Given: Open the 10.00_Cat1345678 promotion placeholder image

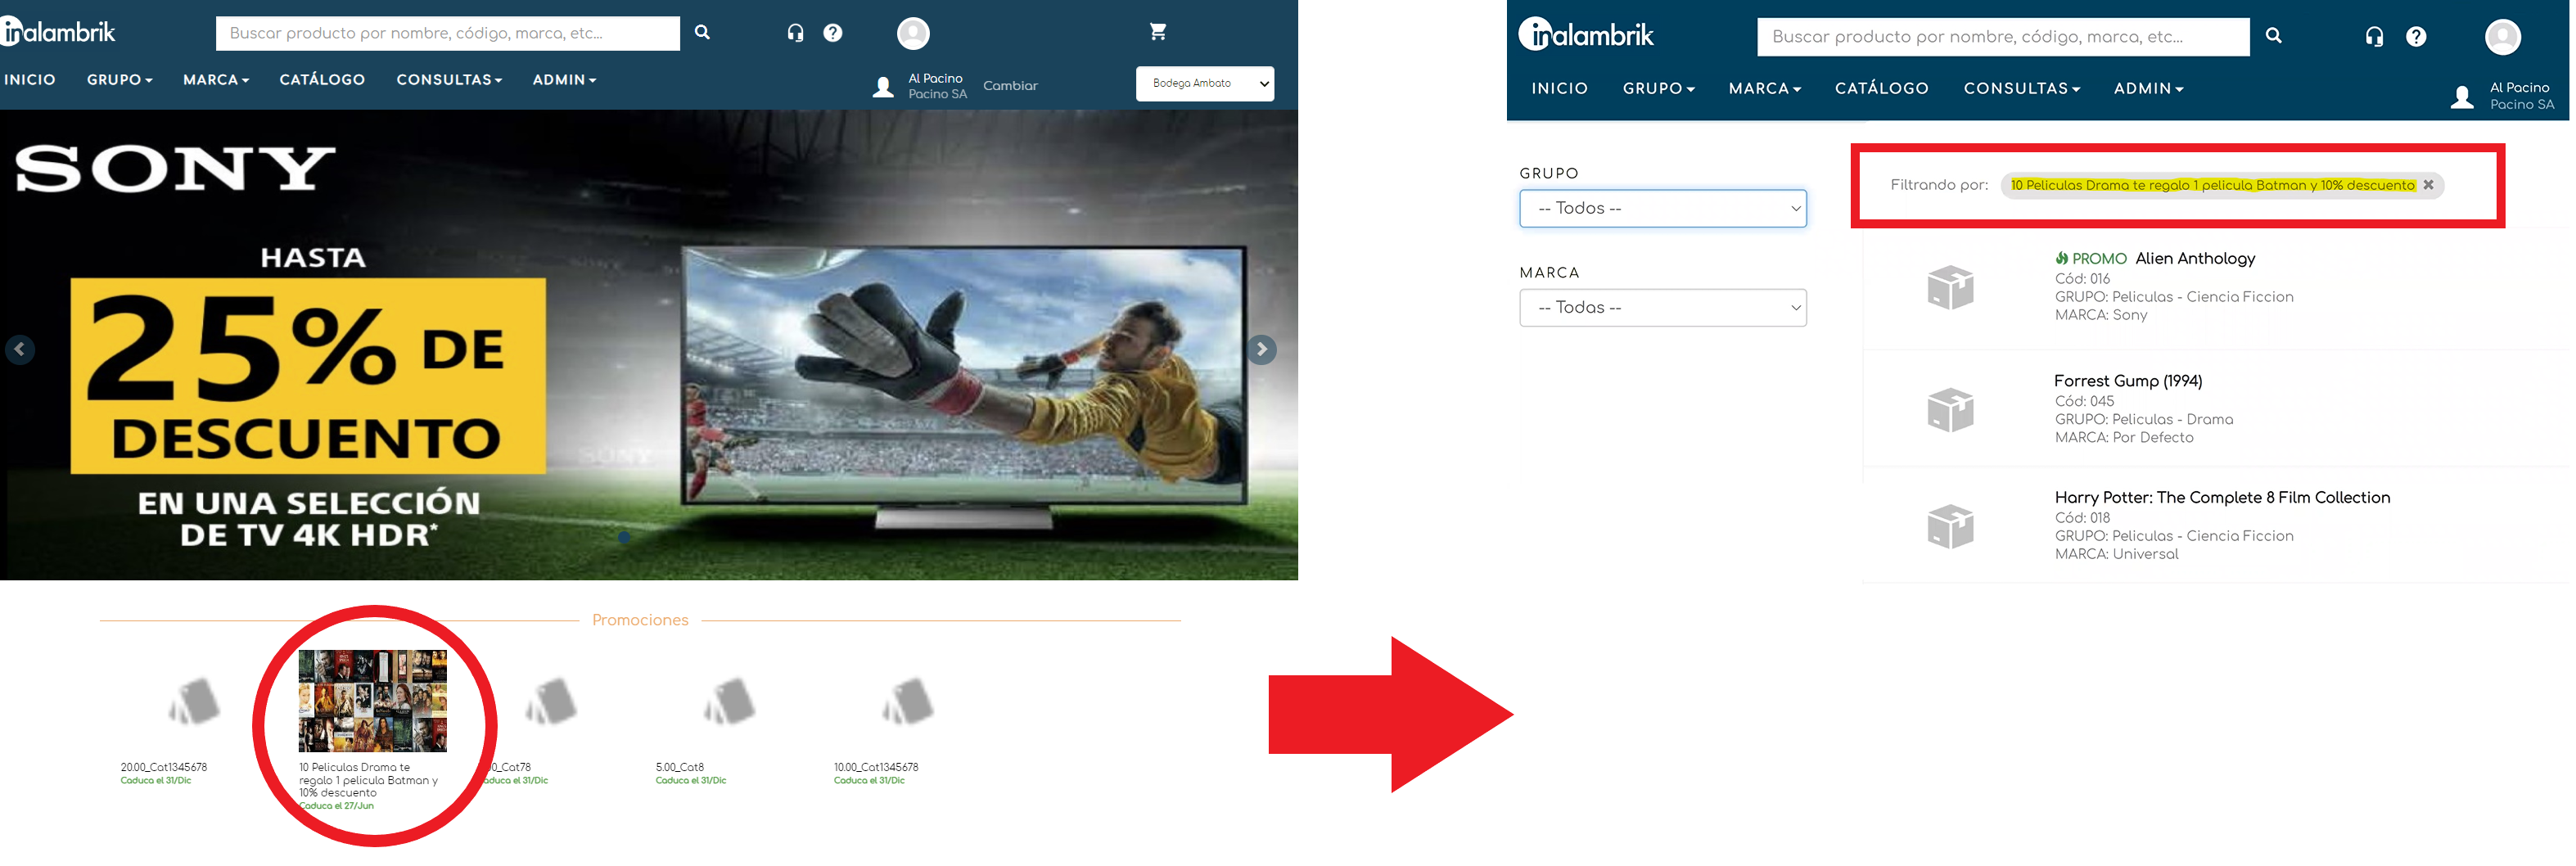Looking at the screenshot, I should coord(907,701).
